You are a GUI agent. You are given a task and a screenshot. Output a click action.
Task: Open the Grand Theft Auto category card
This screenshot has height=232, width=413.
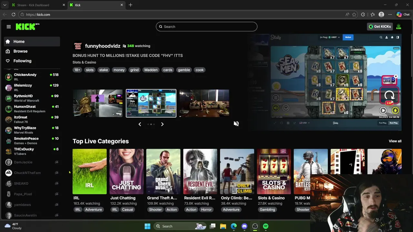point(163,171)
